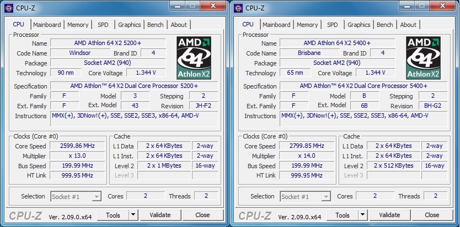
Task: Click Ext. Model value 43
Action: point(135,106)
